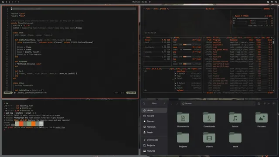The height and width of the screenshot is (157, 279).
Task: Toggle tree view in btop proc box
Action: pos(255,38)
